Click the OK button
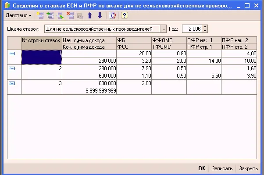The height and width of the screenshot is (175, 264). [202, 168]
